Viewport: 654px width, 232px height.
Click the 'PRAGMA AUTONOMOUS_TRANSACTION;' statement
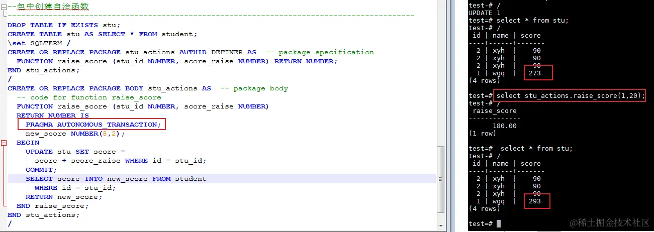point(94,125)
